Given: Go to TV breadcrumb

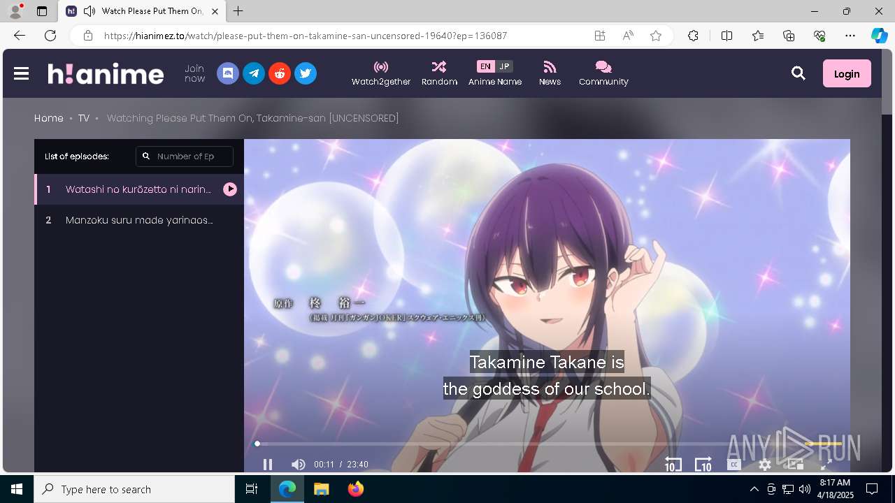Looking at the screenshot, I should point(84,118).
